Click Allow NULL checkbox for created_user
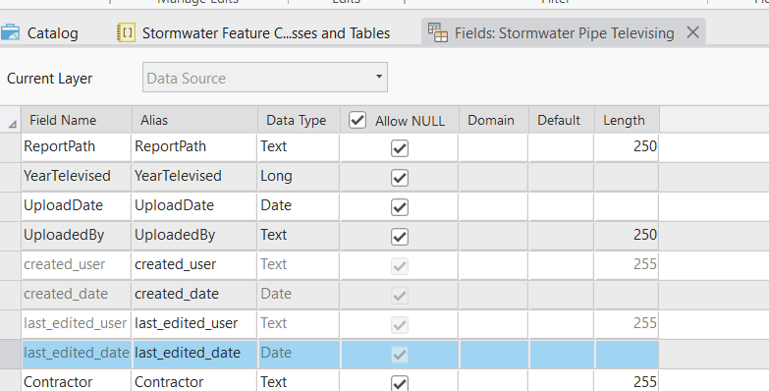This screenshot has height=391, width=769. click(x=400, y=265)
